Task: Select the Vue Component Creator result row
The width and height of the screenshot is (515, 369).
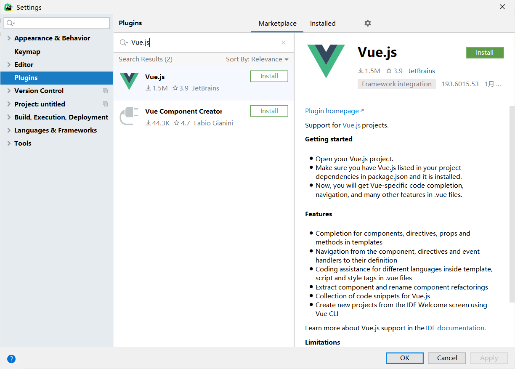Action: [x=204, y=117]
